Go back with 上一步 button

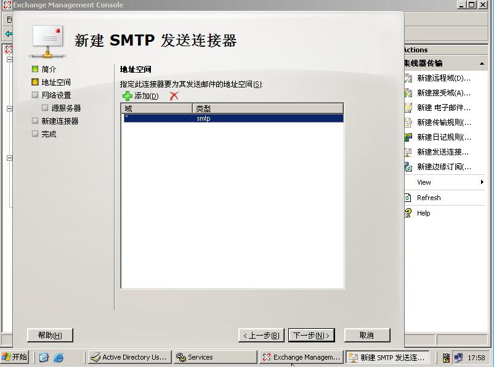point(261,336)
